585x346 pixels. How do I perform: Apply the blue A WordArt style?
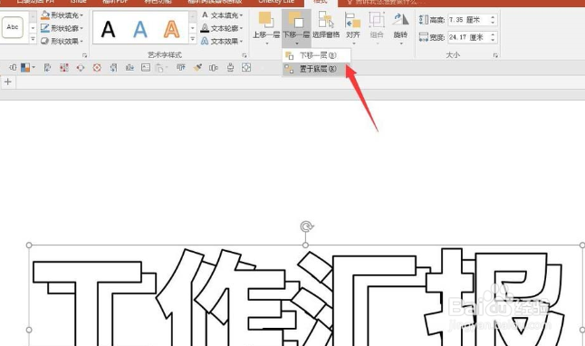pyautogui.click(x=139, y=29)
